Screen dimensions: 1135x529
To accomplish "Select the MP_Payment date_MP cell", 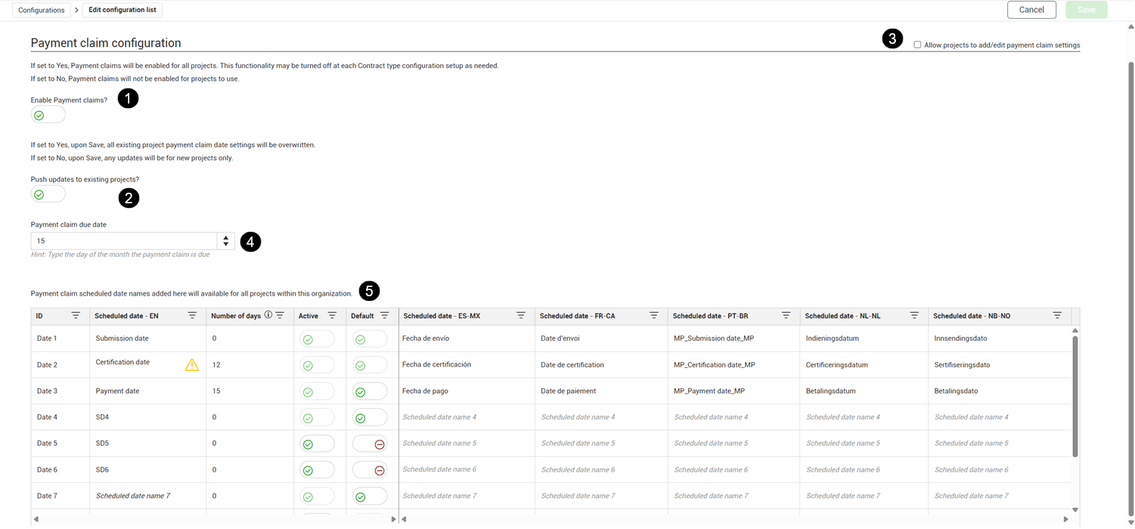I will pos(733,391).
